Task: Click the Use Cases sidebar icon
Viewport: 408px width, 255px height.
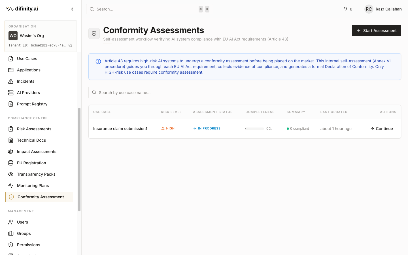Action: [11, 59]
